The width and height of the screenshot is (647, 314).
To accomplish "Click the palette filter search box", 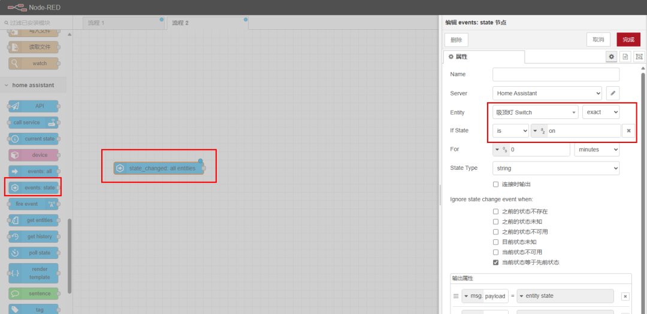I will tap(37, 23).
